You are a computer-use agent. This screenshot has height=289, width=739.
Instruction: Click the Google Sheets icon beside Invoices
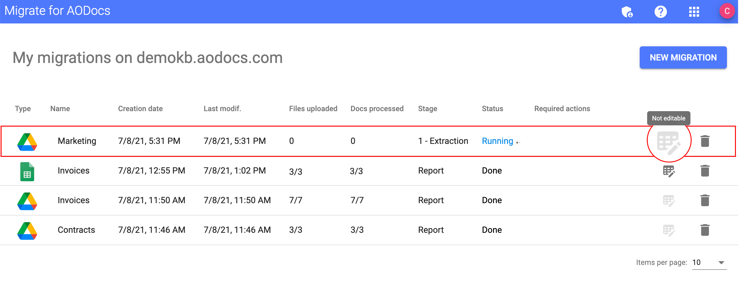pyautogui.click(x=27, y=171)
